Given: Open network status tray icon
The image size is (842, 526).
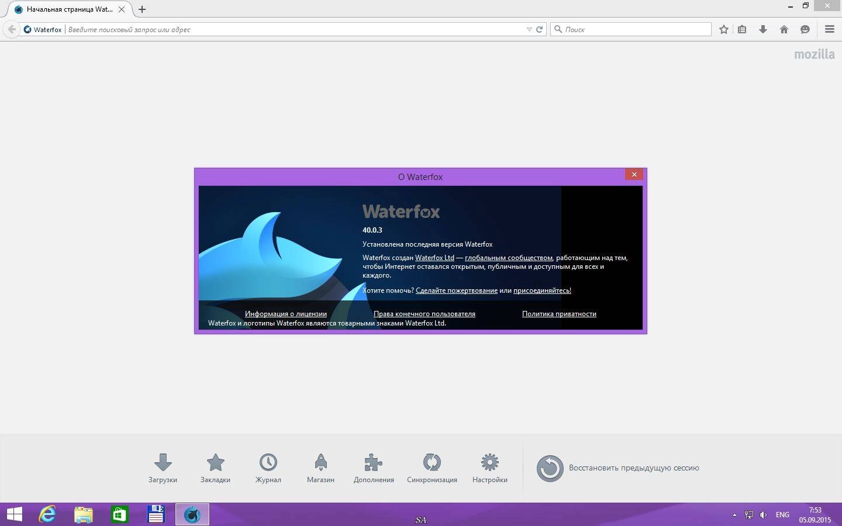Looking at the screenshot, I should [749, 515].
